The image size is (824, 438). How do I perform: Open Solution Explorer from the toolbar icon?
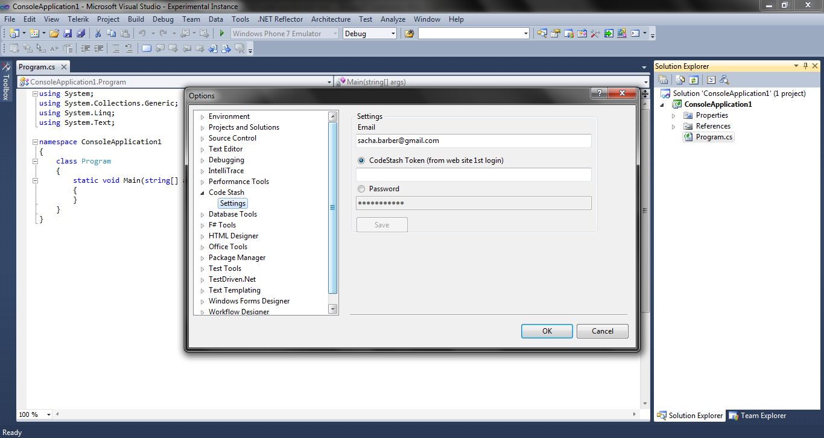tap(542, 33)
